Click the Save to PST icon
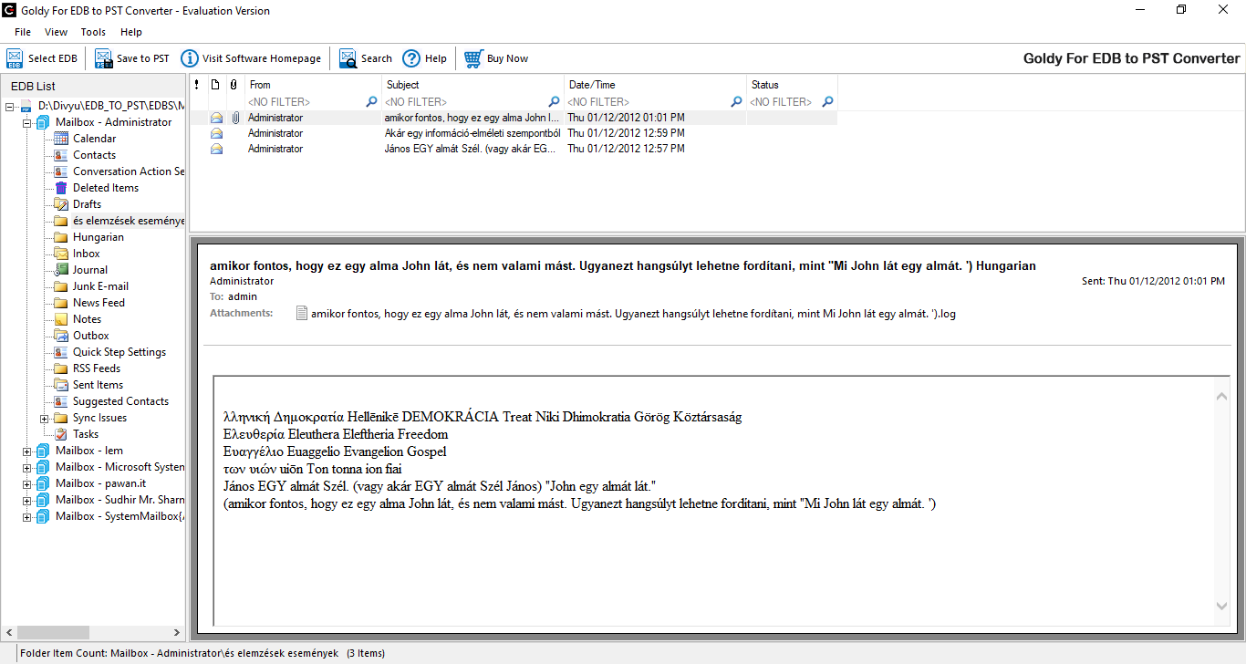1246x664 pixels. point(104,58)
